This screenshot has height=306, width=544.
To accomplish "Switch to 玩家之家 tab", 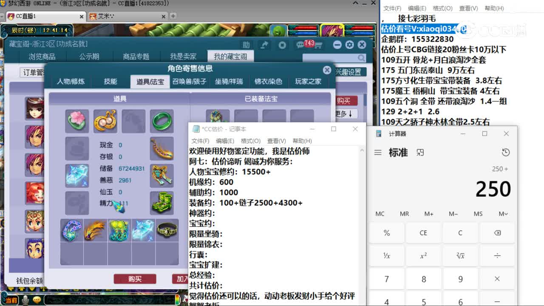I will 308,82.
